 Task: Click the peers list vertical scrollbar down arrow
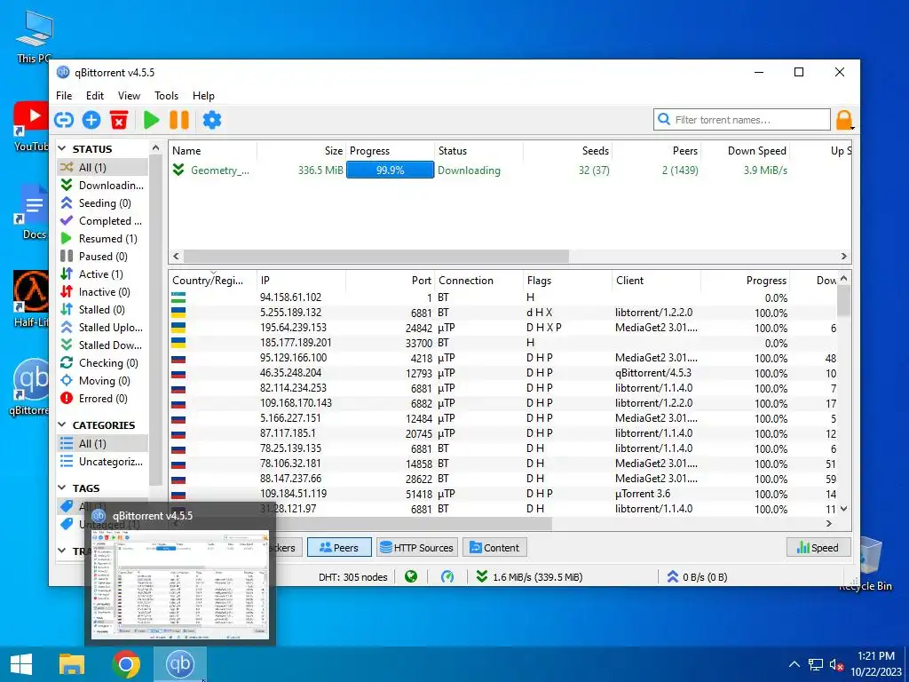coord(843,509)
